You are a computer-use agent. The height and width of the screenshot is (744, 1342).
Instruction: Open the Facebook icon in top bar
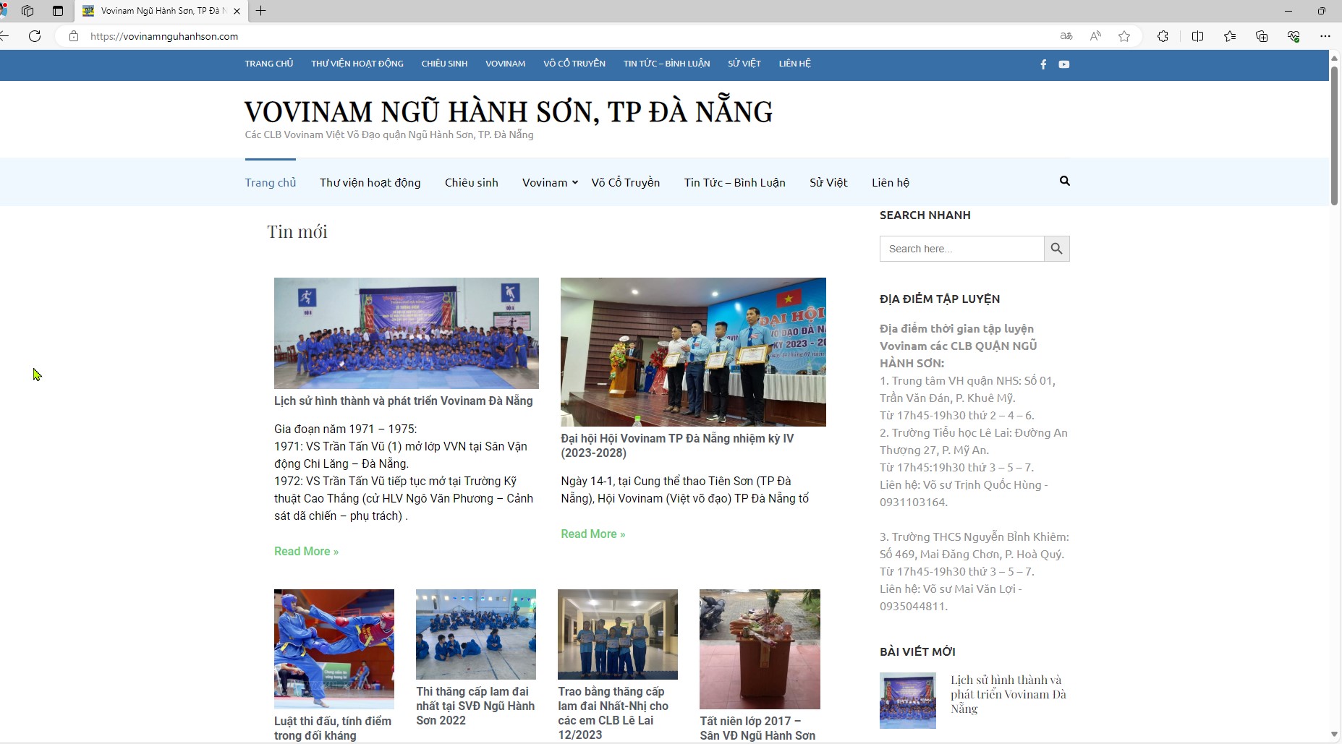(1043, 64)
